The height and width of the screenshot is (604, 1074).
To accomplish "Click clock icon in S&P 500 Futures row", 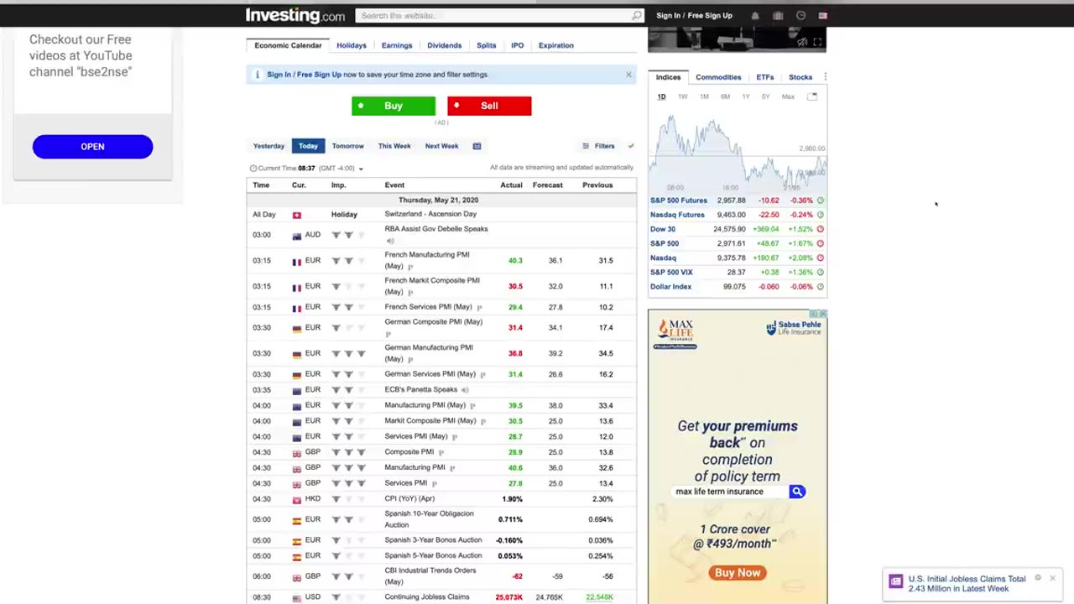I will tap(820, 200).
